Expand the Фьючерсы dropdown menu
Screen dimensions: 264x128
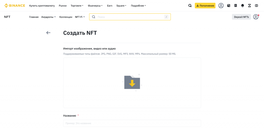click(x=95, y=6)
